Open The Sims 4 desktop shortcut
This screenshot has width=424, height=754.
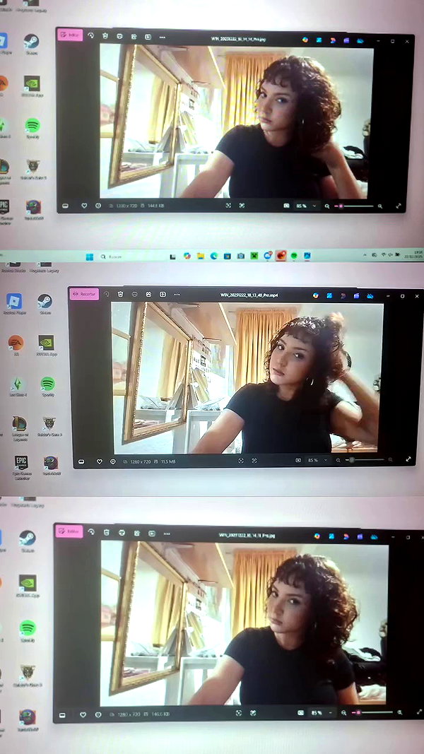18,386
